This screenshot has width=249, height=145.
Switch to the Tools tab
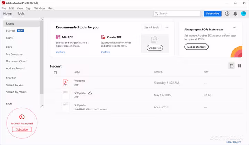(x=21, y=14)
